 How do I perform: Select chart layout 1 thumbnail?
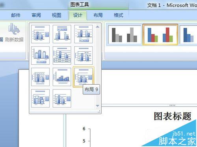[41, 34]
